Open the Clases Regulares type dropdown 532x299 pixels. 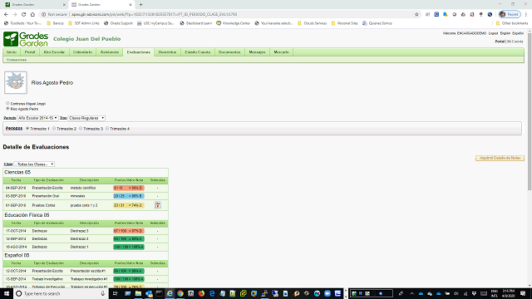point(86,118)
